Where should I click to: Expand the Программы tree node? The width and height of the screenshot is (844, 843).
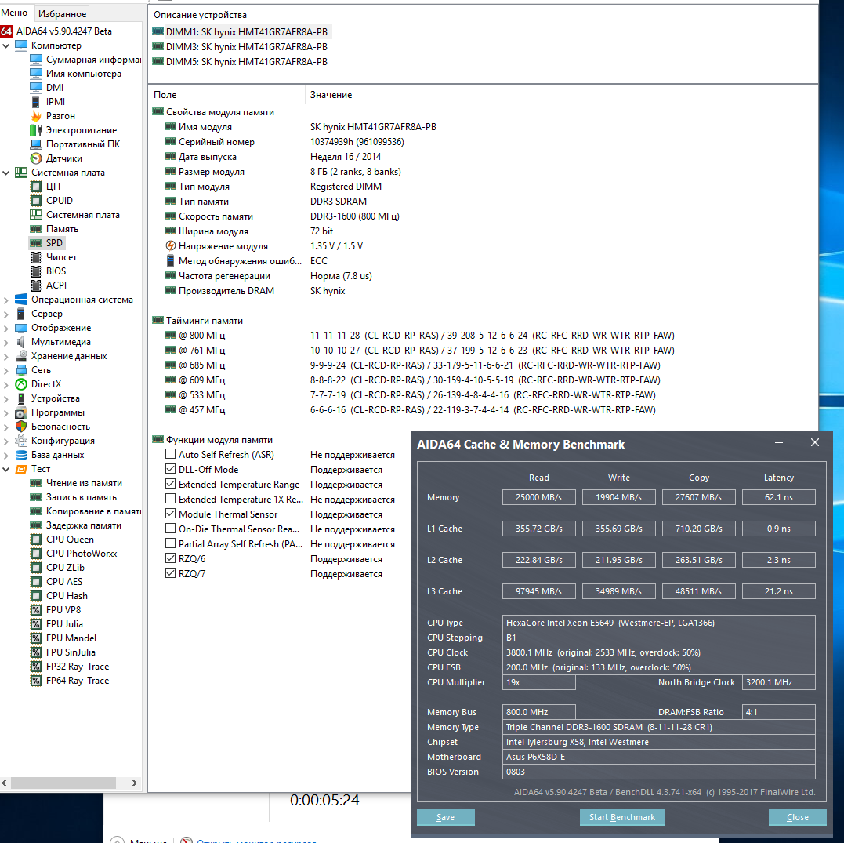[x=6, y=412]
